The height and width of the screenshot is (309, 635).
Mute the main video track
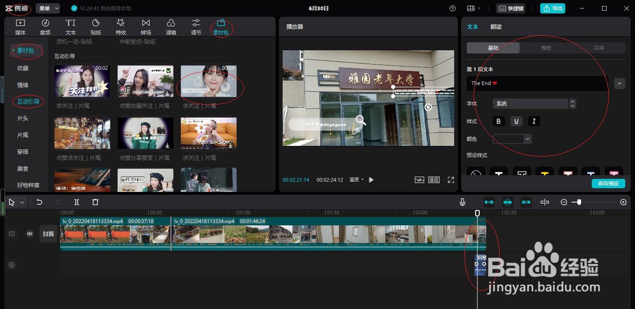click(x=30, y=234)
